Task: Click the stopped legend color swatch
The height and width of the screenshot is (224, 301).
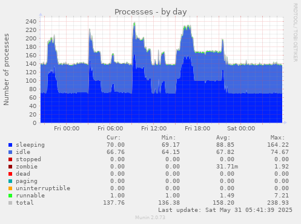Action: coord(10,159)
